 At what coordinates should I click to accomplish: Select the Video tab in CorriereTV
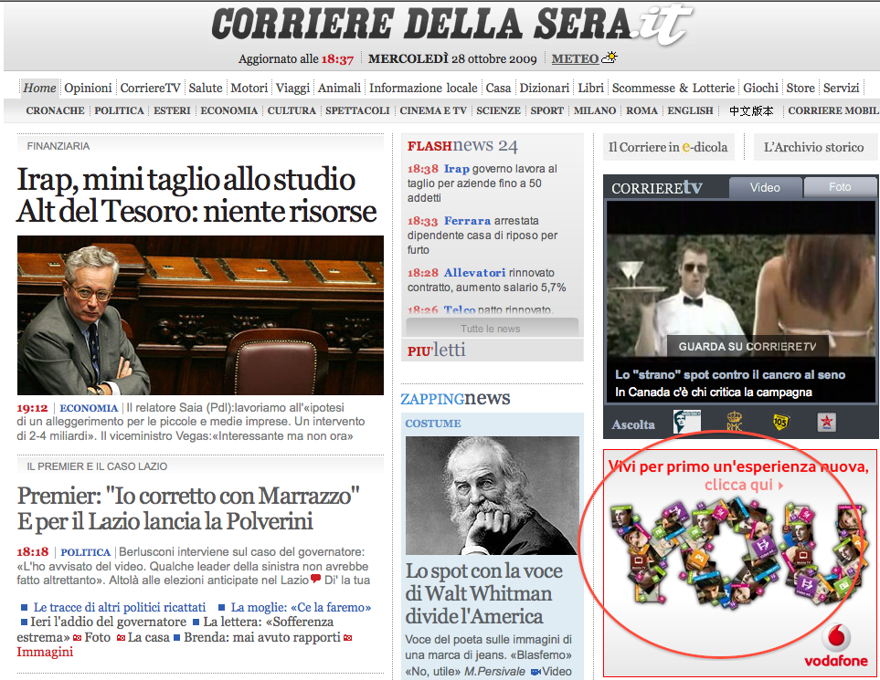tap(765, 187)
